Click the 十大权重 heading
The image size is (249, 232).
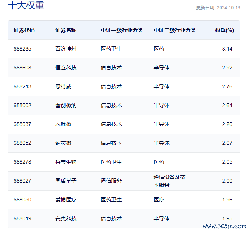coord(26,5)
